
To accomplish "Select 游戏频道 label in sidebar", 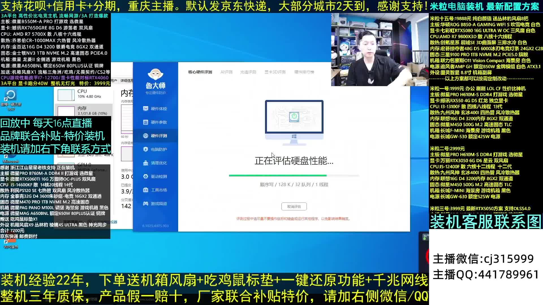I will (159, 204).
